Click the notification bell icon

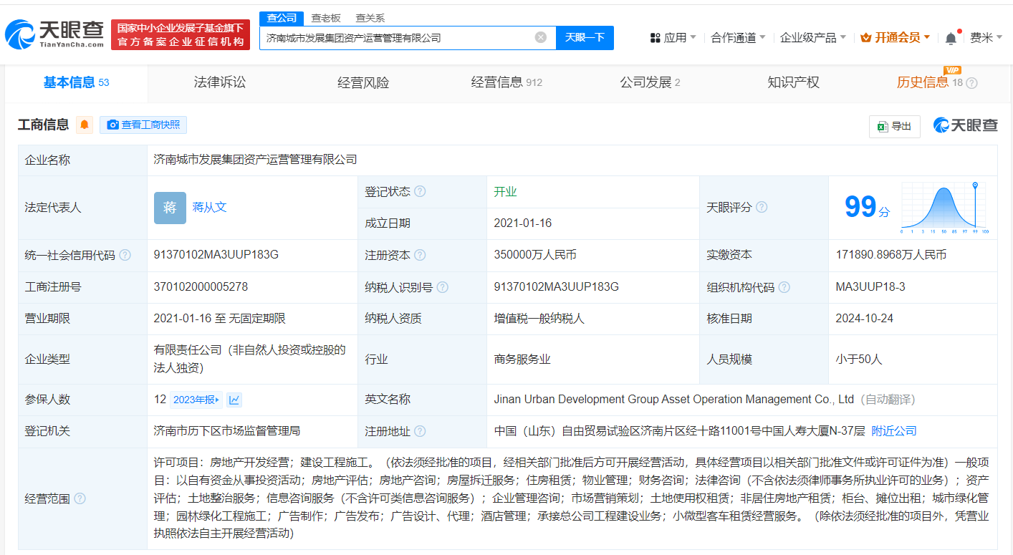coord(951,38)
